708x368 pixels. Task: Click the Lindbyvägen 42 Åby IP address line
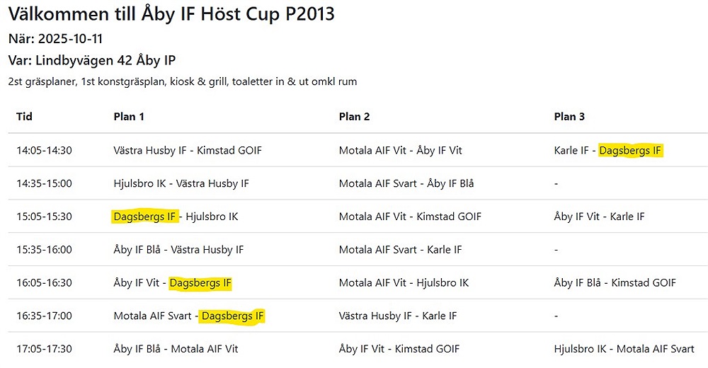coord(91,60)
